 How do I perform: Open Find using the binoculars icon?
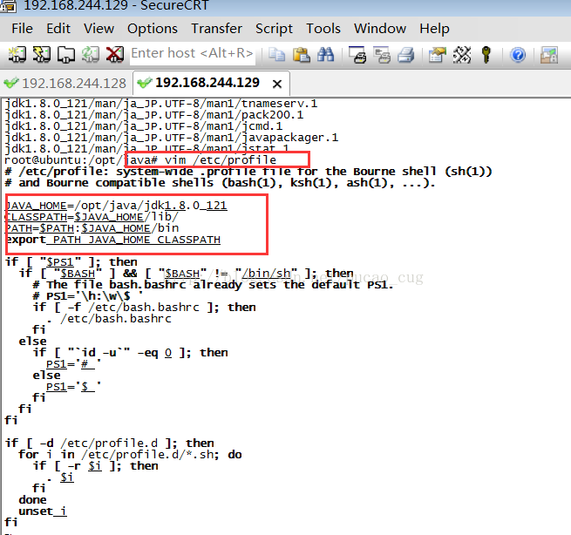tap(326, 55)
